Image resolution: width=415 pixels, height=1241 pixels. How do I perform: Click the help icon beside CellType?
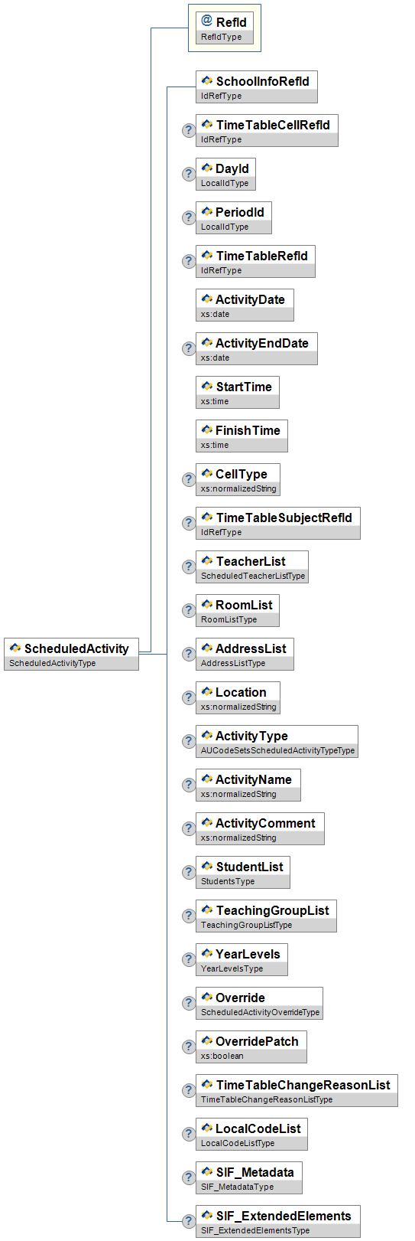(189, 479)
